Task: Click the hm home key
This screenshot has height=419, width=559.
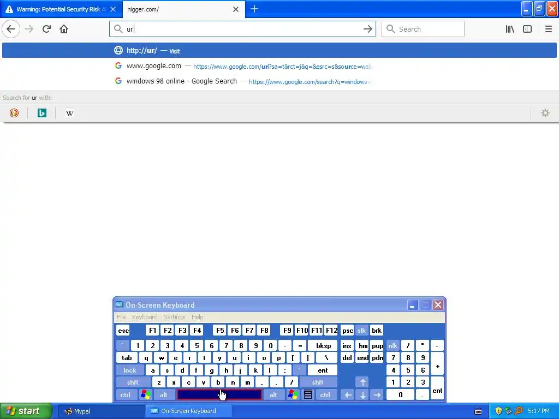Action: click(x=362, y=345)
